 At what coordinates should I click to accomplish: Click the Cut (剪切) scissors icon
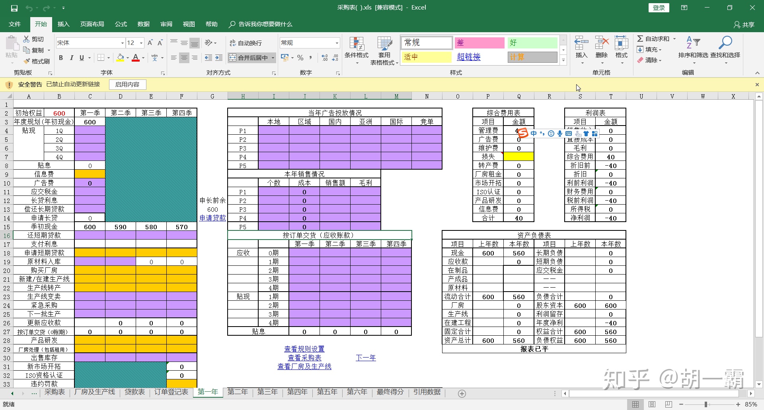26,39
